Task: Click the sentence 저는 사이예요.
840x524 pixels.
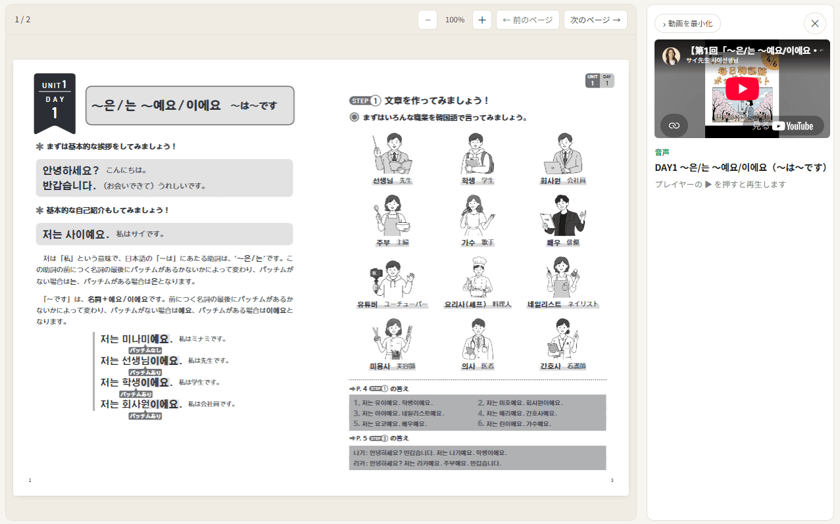Action: click(x=76, y=234)
